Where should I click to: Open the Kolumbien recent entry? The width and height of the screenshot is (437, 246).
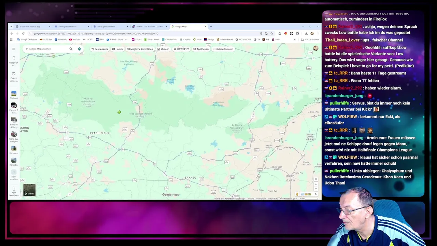point(14,162)
